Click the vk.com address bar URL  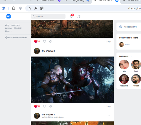tap(134, 8)
